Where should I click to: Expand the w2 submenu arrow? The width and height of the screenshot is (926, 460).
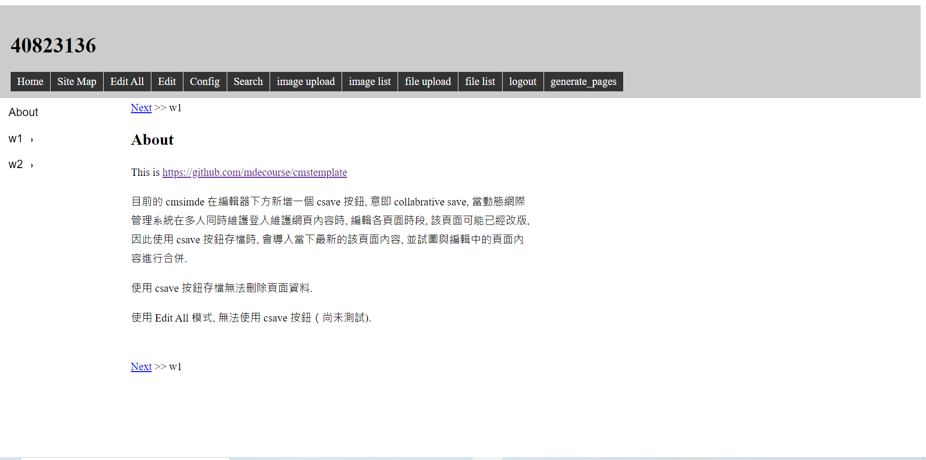tap(32, 166)
